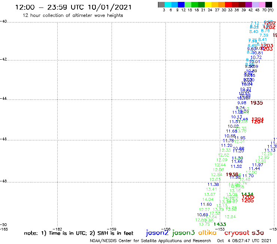Click wave height value '9.98'

(242, 103)
